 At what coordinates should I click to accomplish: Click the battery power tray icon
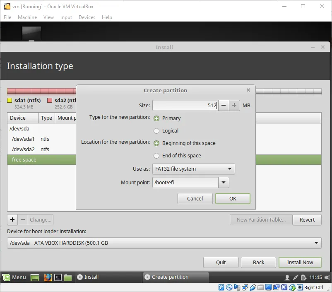point(303,278)
